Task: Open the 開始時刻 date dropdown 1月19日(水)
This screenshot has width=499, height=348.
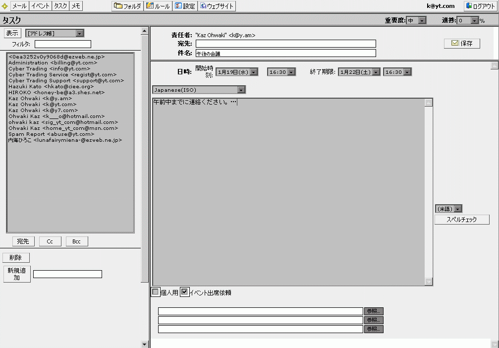Action: pos(237,72)
